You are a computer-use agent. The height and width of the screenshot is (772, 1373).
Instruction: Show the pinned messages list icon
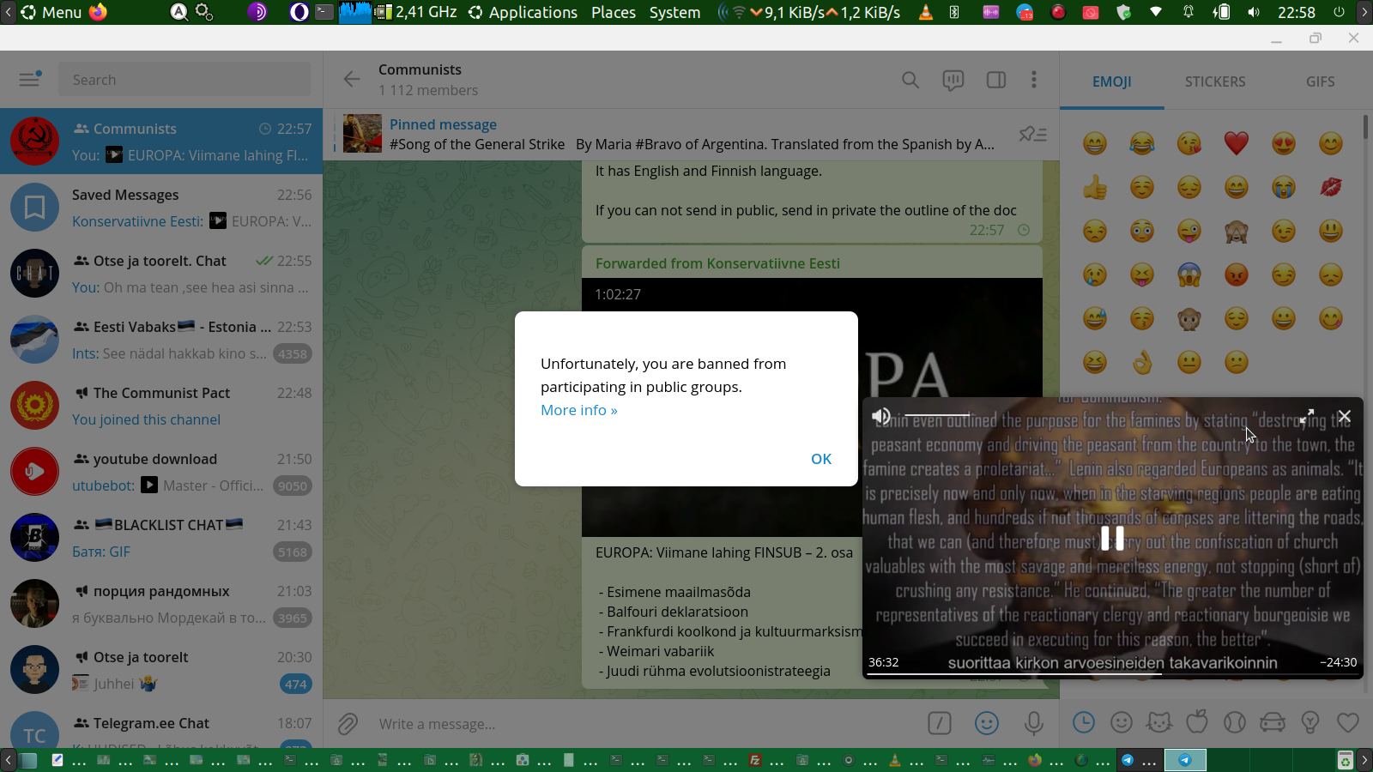(1032, 134)
